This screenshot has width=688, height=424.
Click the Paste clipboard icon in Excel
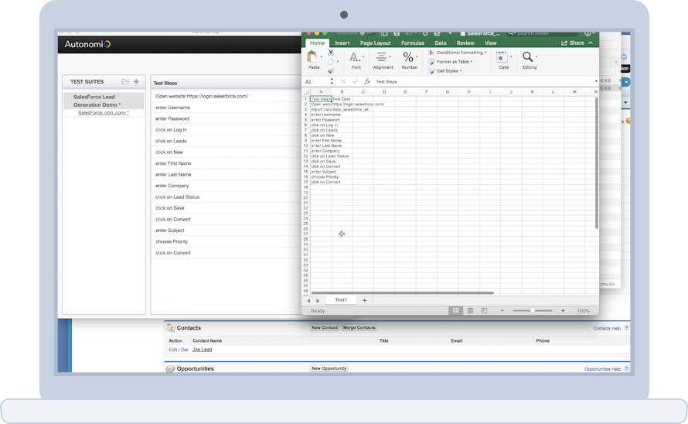point(312,57)
